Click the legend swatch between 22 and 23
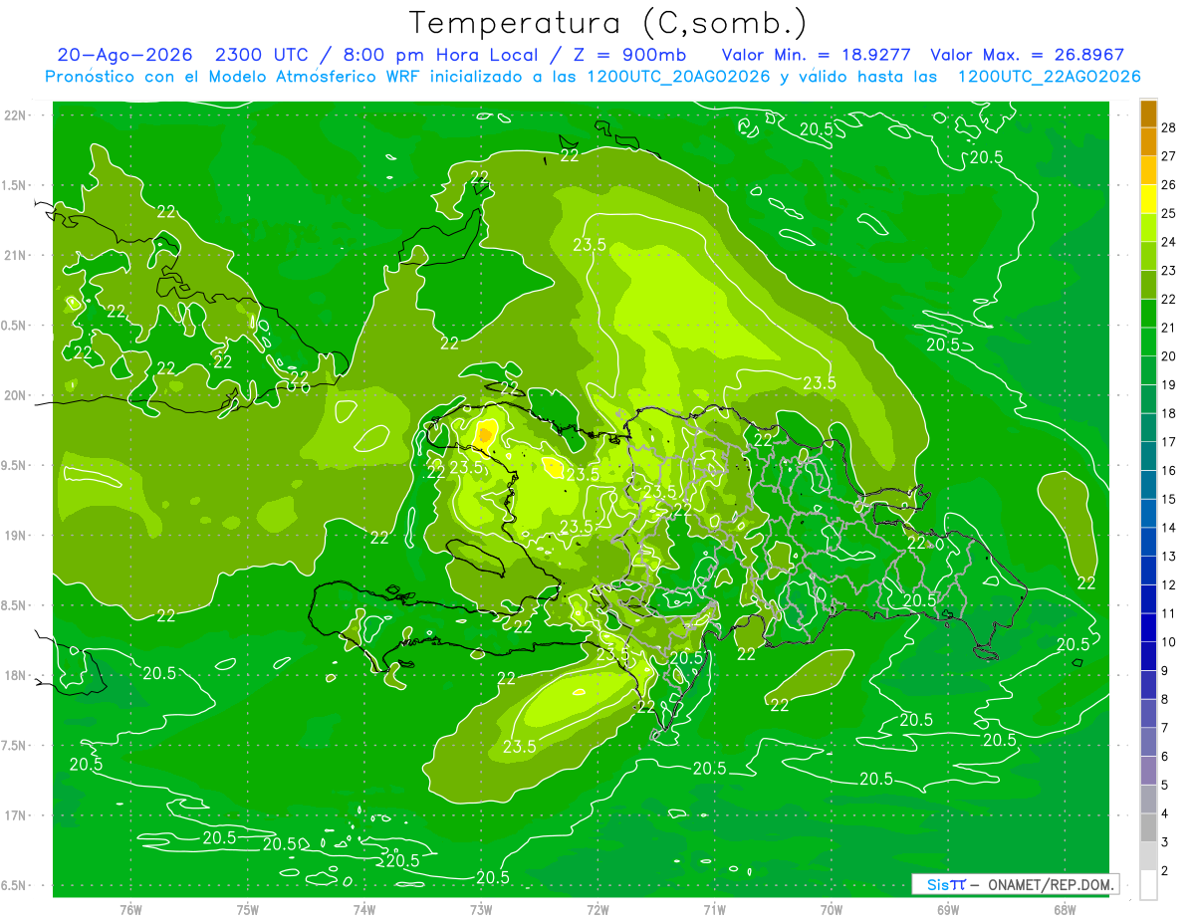 [1148, 285]
